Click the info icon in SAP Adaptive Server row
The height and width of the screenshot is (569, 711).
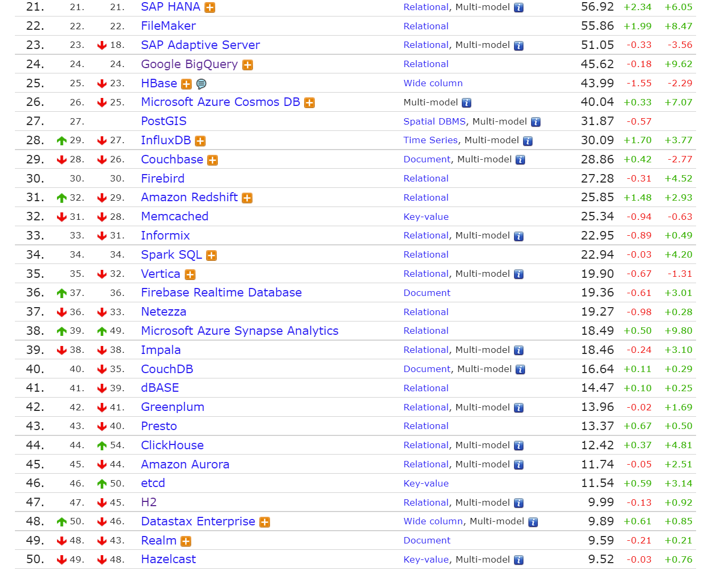tap(519, 46)
